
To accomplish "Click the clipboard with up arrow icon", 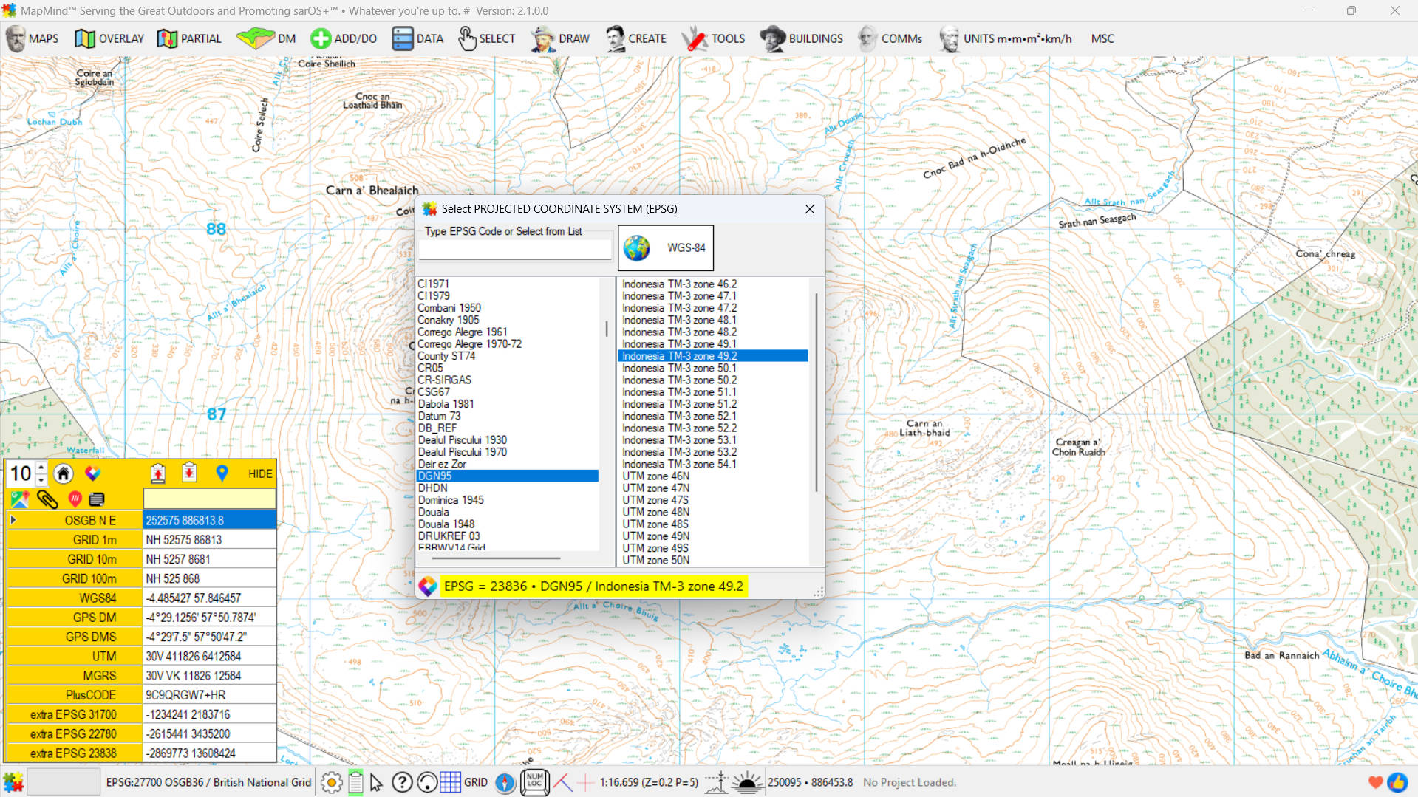I will pos(157,473).
